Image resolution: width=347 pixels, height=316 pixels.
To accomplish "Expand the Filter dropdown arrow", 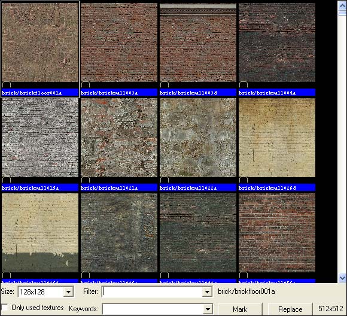I will (x=207, y=292).
